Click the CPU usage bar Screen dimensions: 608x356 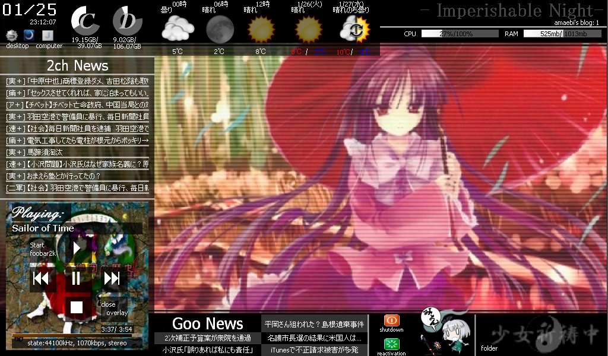[460, 34]
